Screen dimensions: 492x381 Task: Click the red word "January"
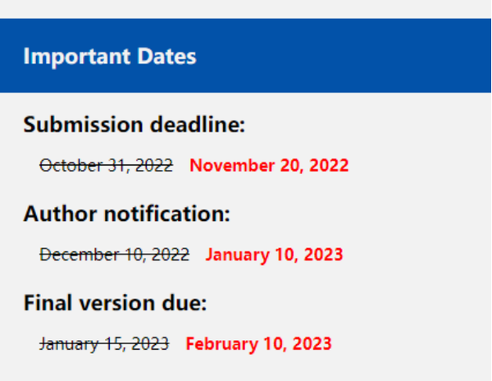click(x=236, y=255)
